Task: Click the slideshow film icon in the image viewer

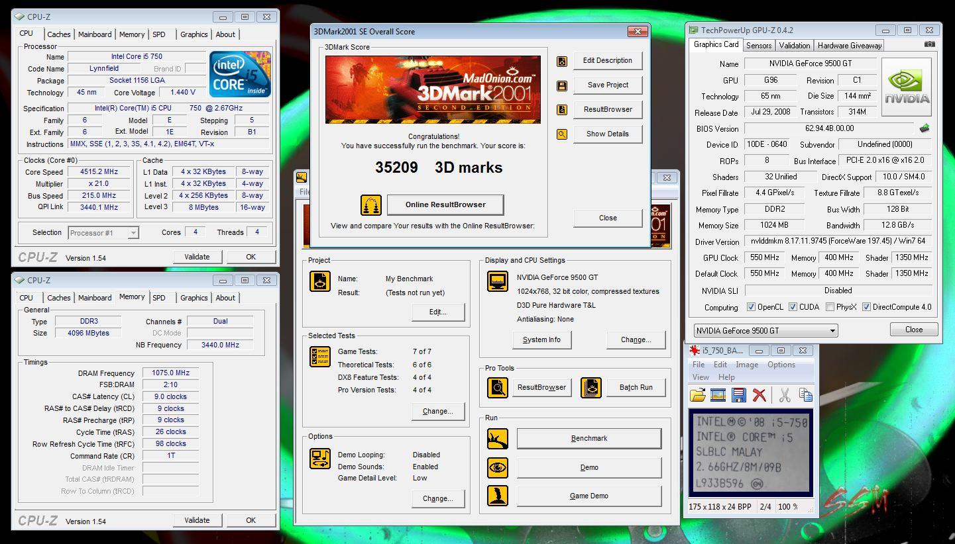Action: (718, 395)
